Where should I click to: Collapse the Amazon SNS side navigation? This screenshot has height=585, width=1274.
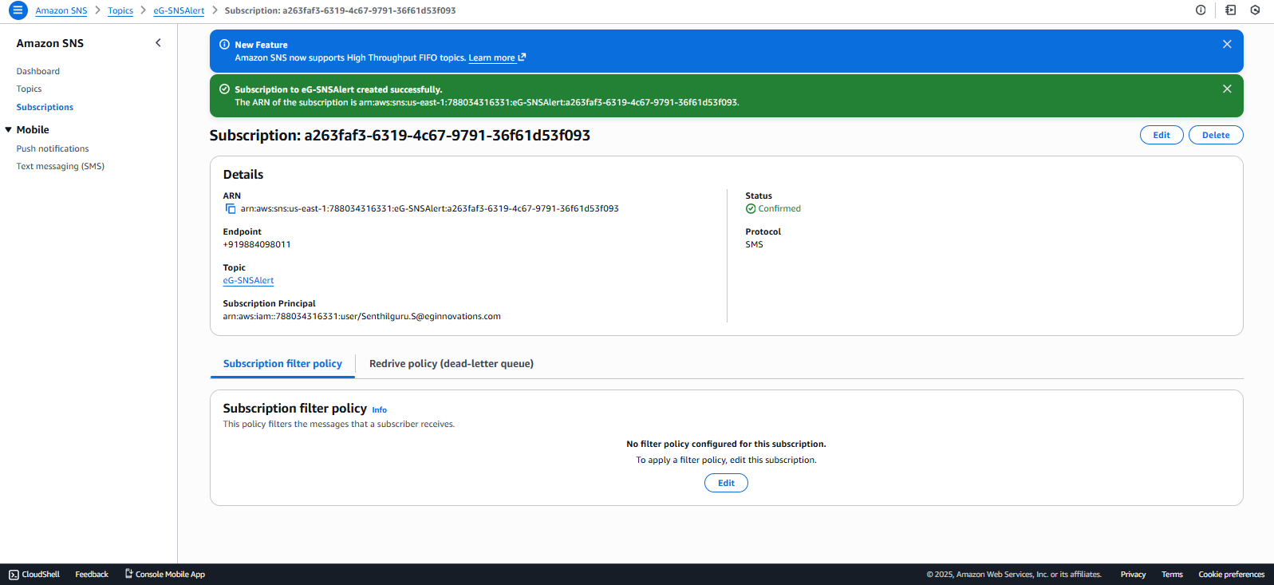tap(158, 43)
